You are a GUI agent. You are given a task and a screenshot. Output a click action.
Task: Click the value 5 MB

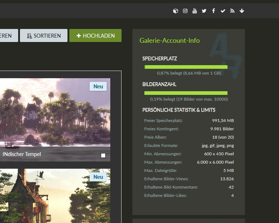pyautogui.click(x=229, y=171)
